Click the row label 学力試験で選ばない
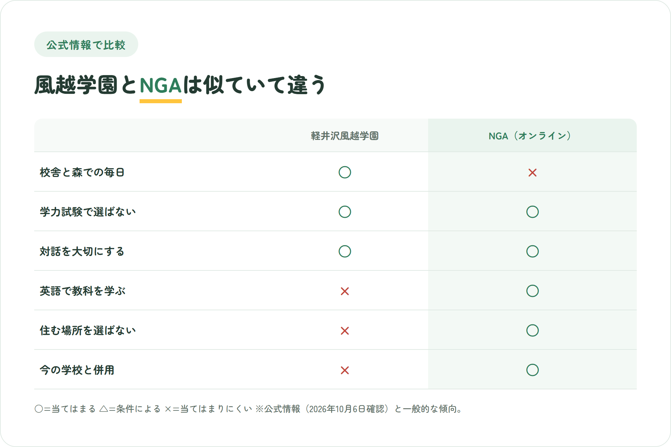The height and width of the screenshot is (447, 671). click(88, 212)
